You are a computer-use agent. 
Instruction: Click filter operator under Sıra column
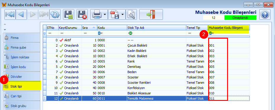(x=85, y=33)
